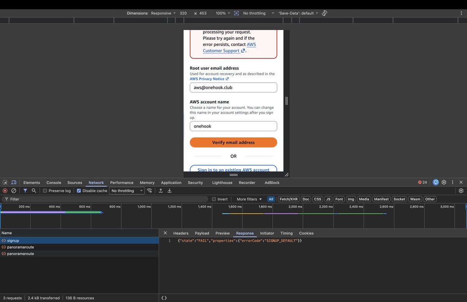Open the Lighthouse tab

coord(222,183)
